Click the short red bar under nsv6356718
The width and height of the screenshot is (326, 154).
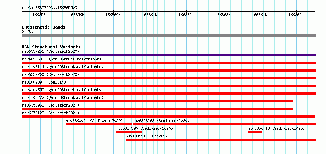[255, 132]
